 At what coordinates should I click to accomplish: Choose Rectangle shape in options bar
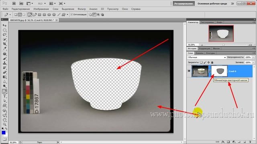point(39,15)
